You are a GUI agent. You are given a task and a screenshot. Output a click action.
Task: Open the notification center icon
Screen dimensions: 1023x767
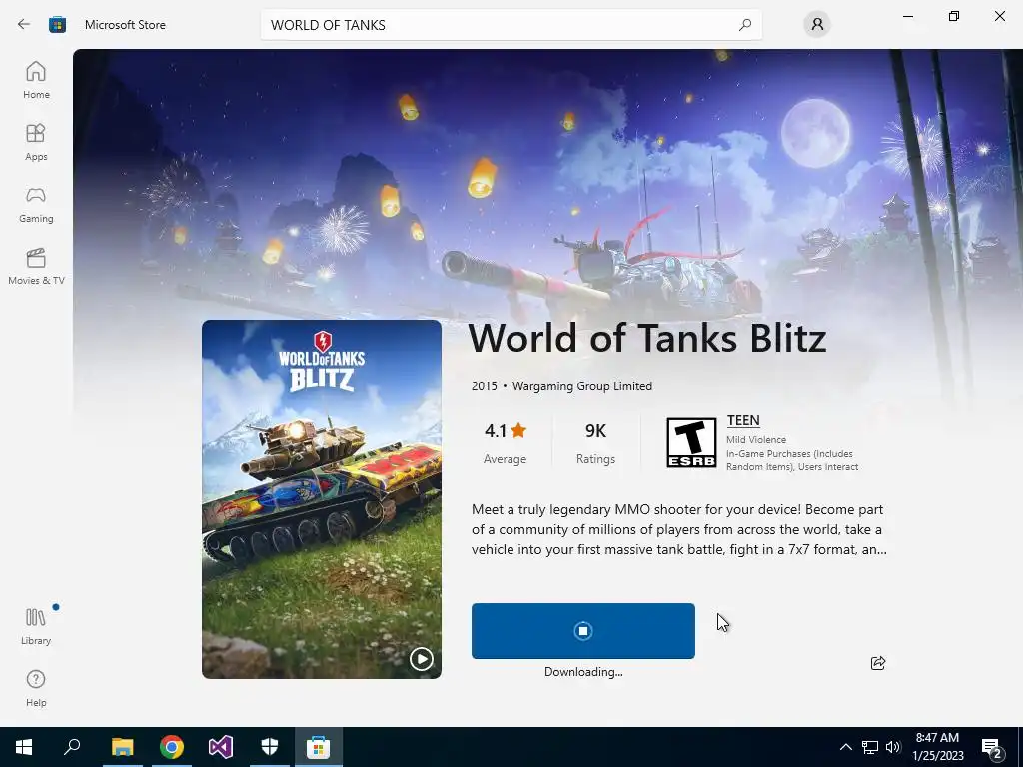pos(992,748)
